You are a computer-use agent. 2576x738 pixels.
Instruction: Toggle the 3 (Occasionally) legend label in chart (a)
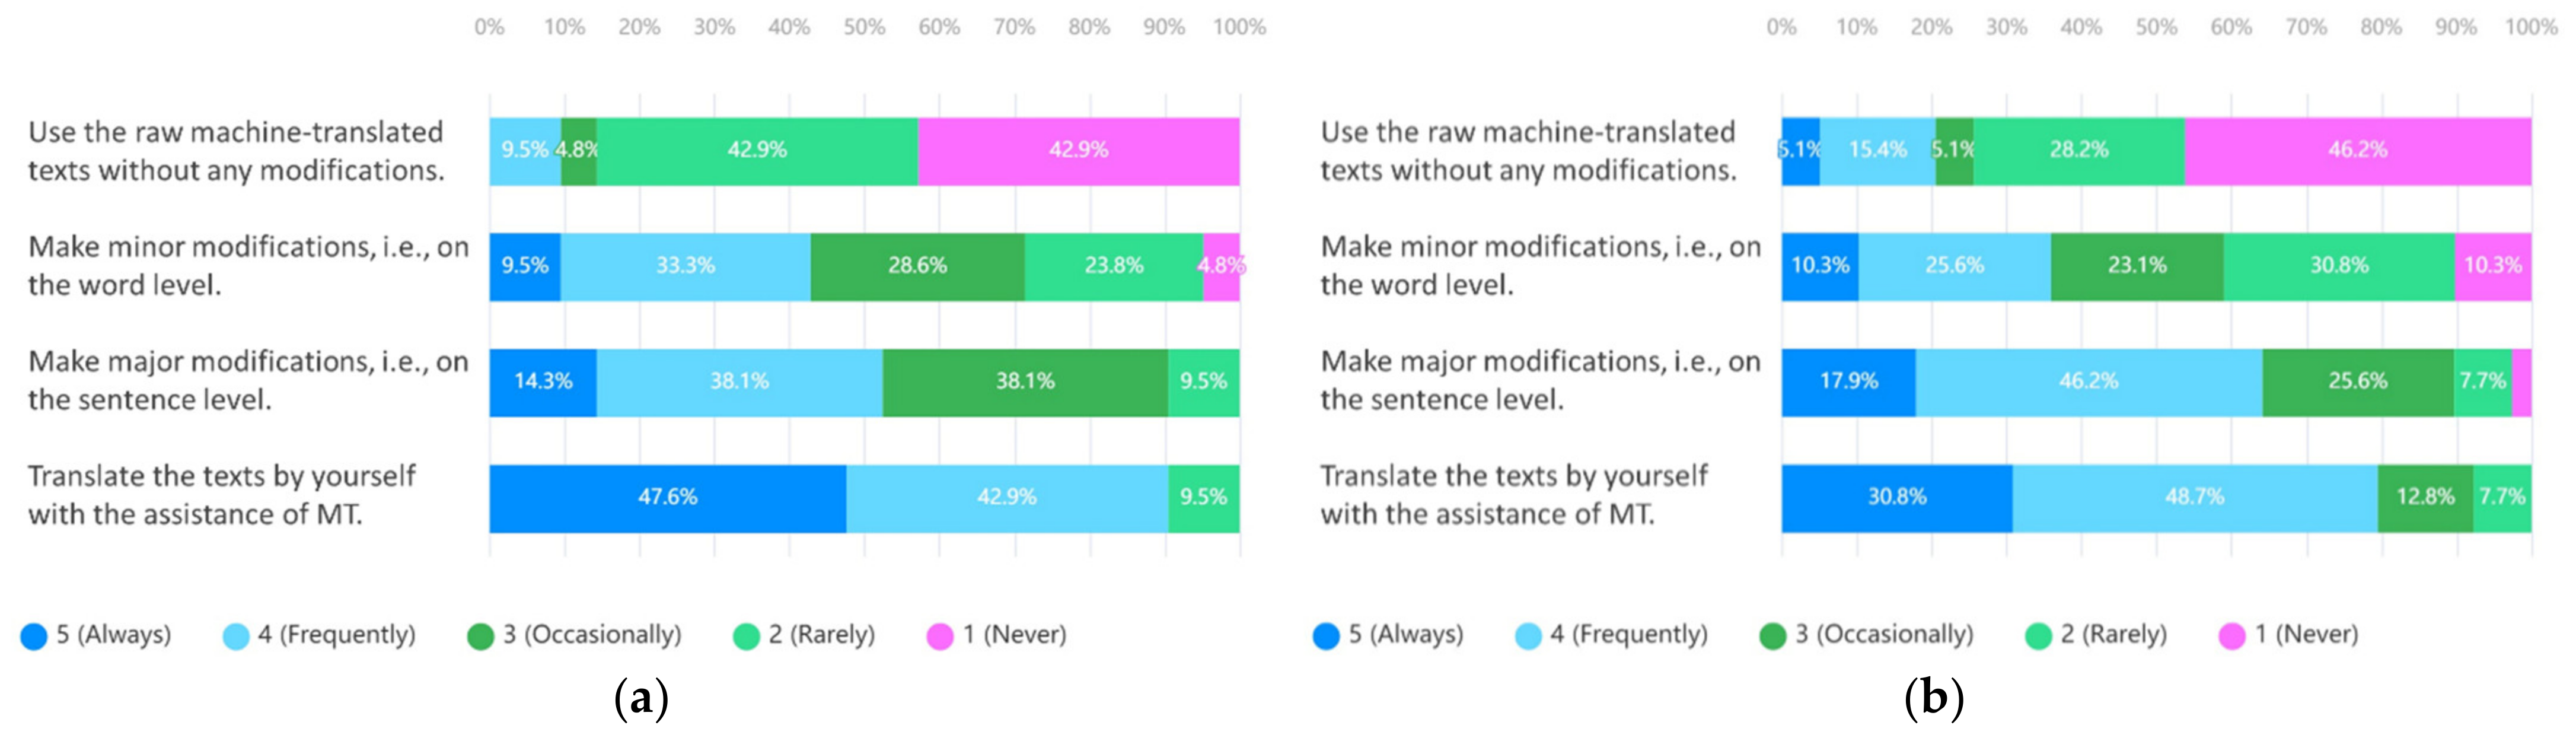tap(592, 634)
